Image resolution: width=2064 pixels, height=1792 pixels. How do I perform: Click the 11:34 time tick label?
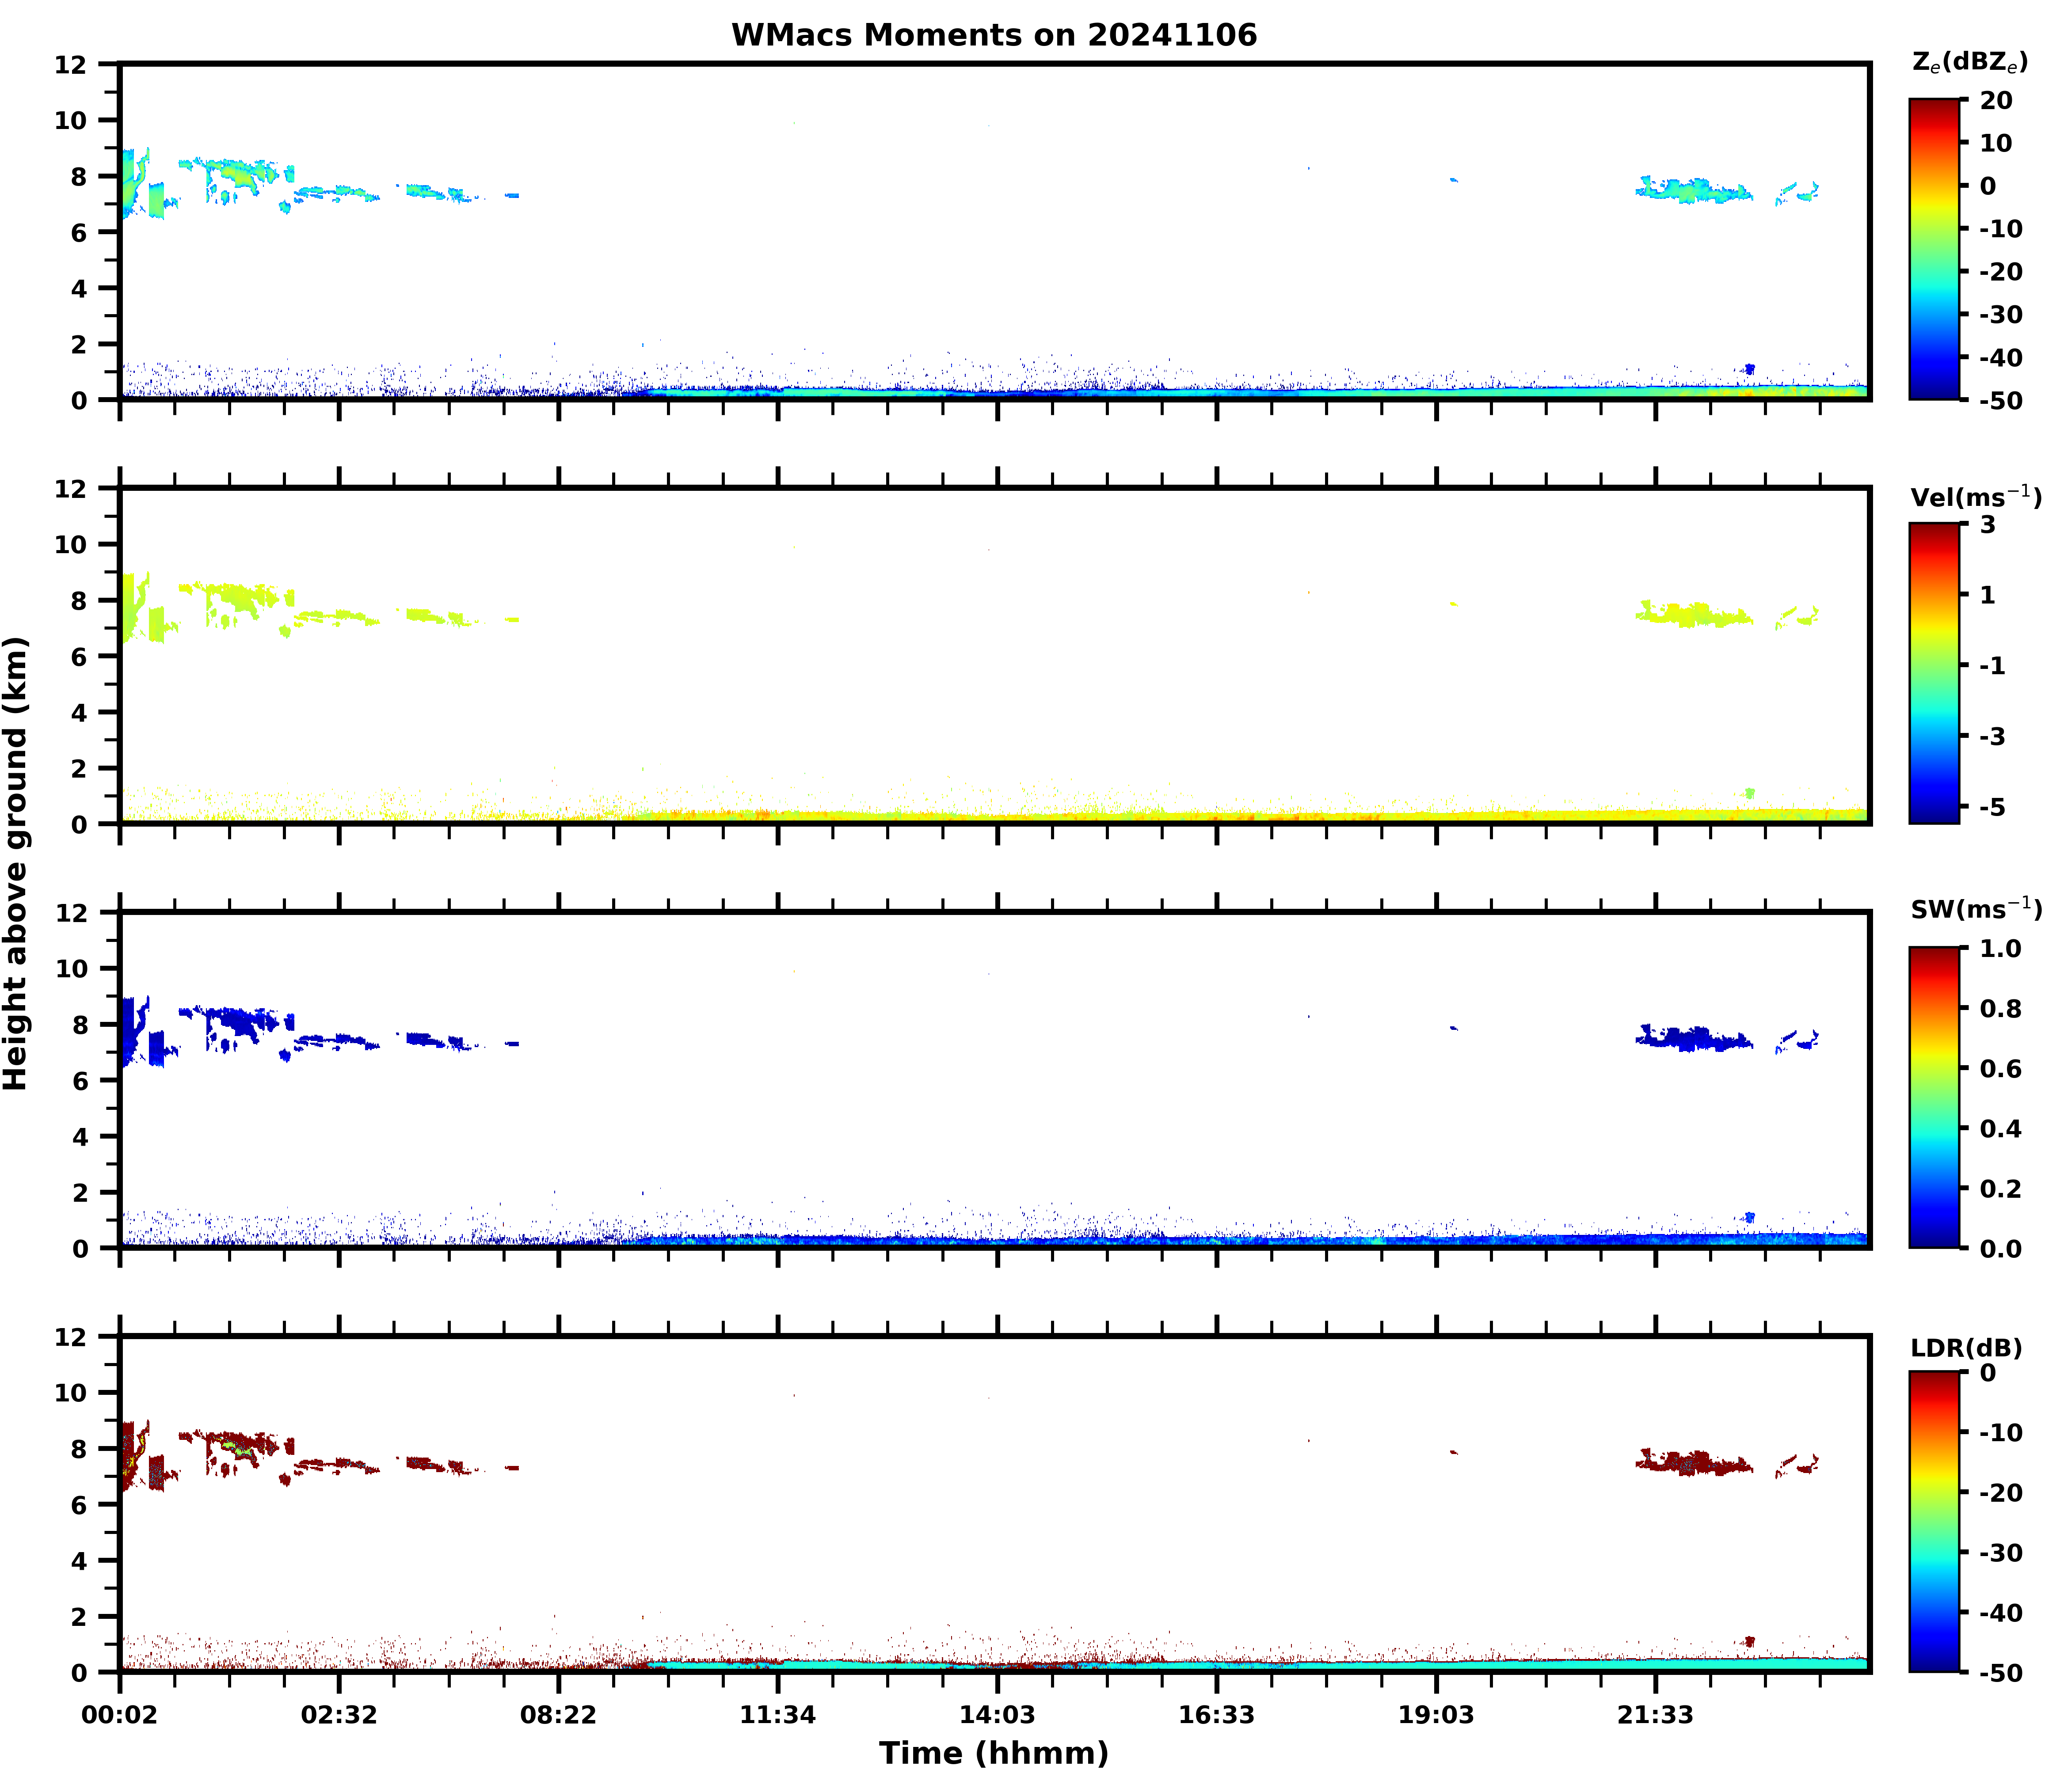[x=777, y=1716]
